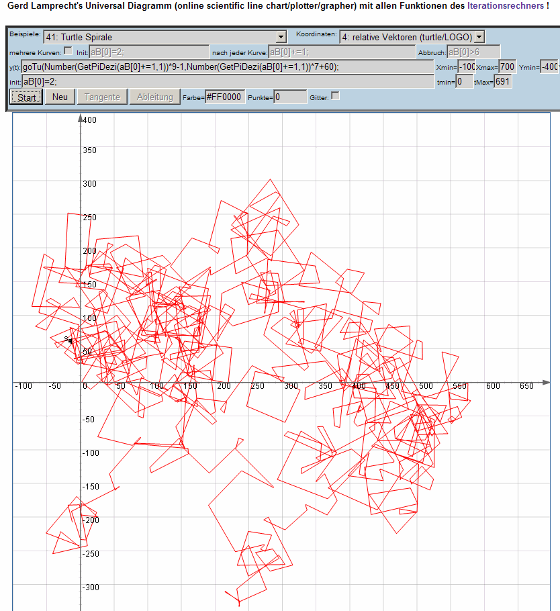The width and height of the screenshot is (560, 611).
Task: Click the x-axis arrowhead at right end
Action: (546, 382)
